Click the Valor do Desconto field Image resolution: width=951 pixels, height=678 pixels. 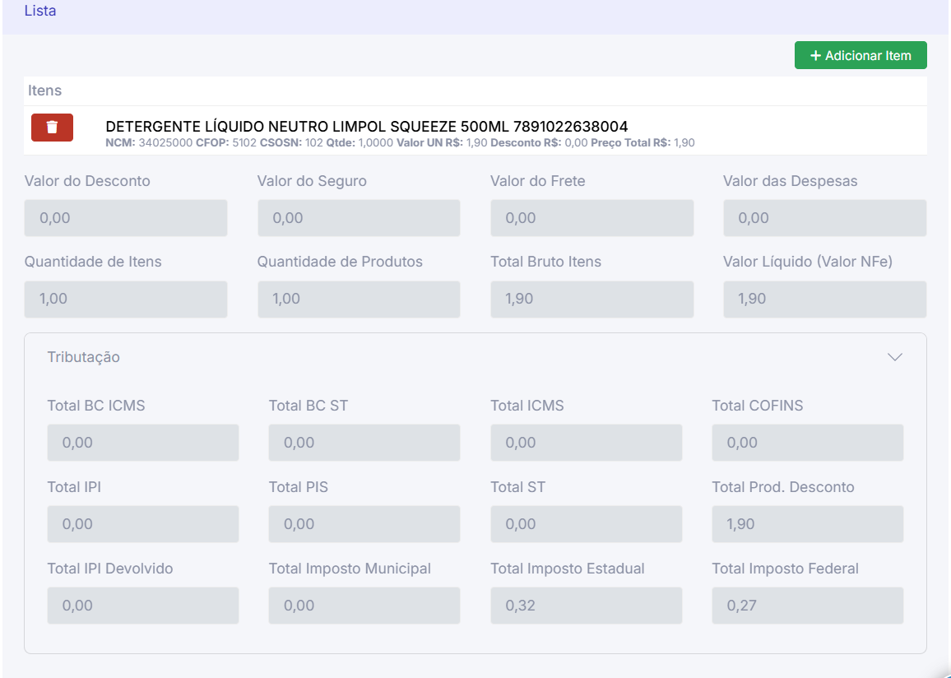126,218
